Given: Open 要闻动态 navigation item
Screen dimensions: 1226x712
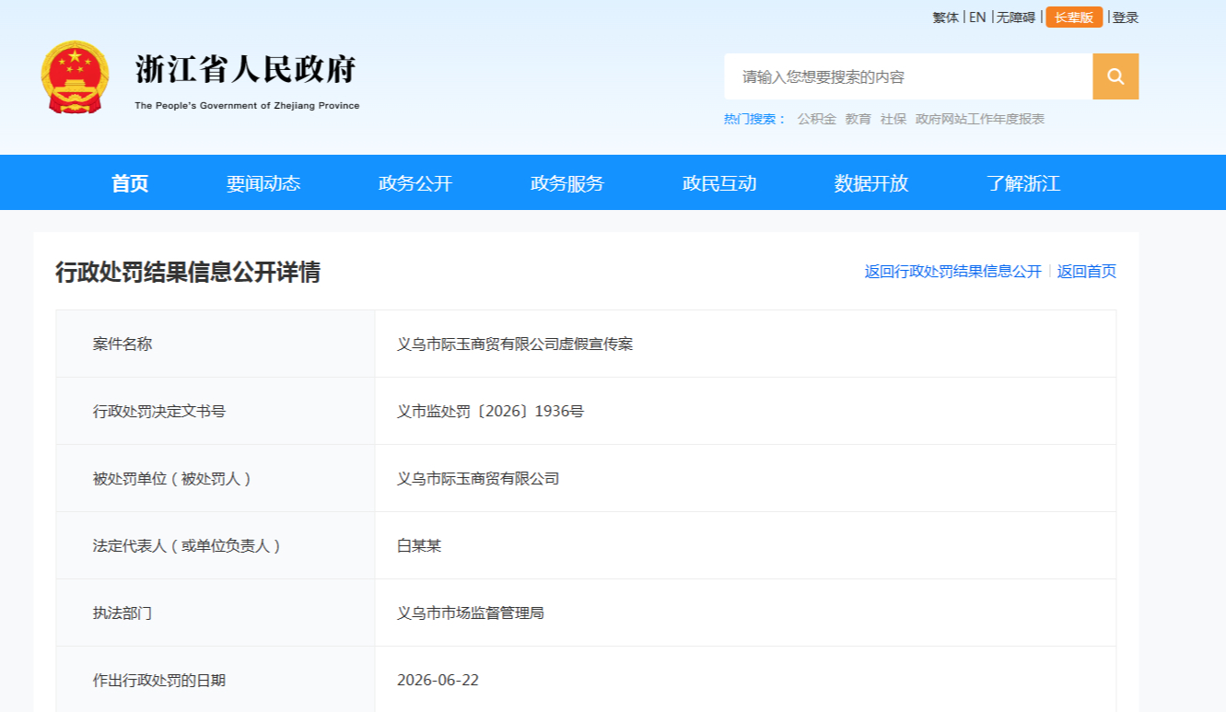Looking at the screenshot, I should 263,183.
